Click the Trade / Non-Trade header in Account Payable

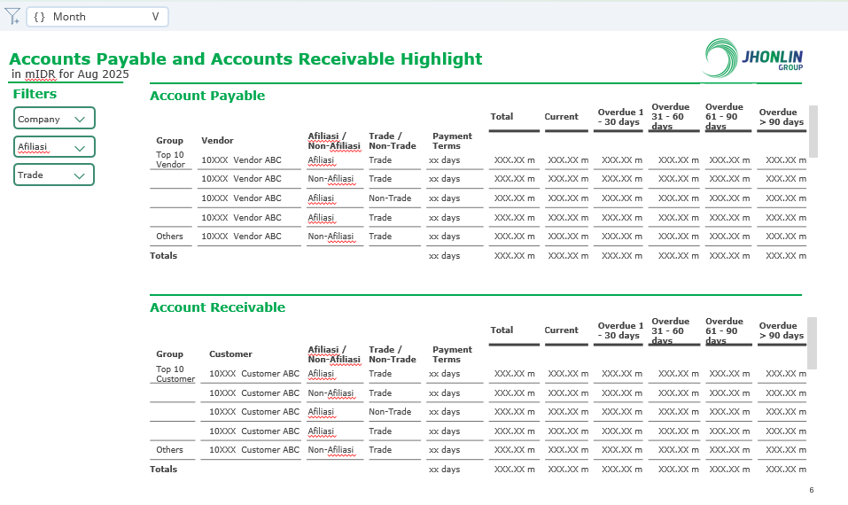tap(392, 141)
